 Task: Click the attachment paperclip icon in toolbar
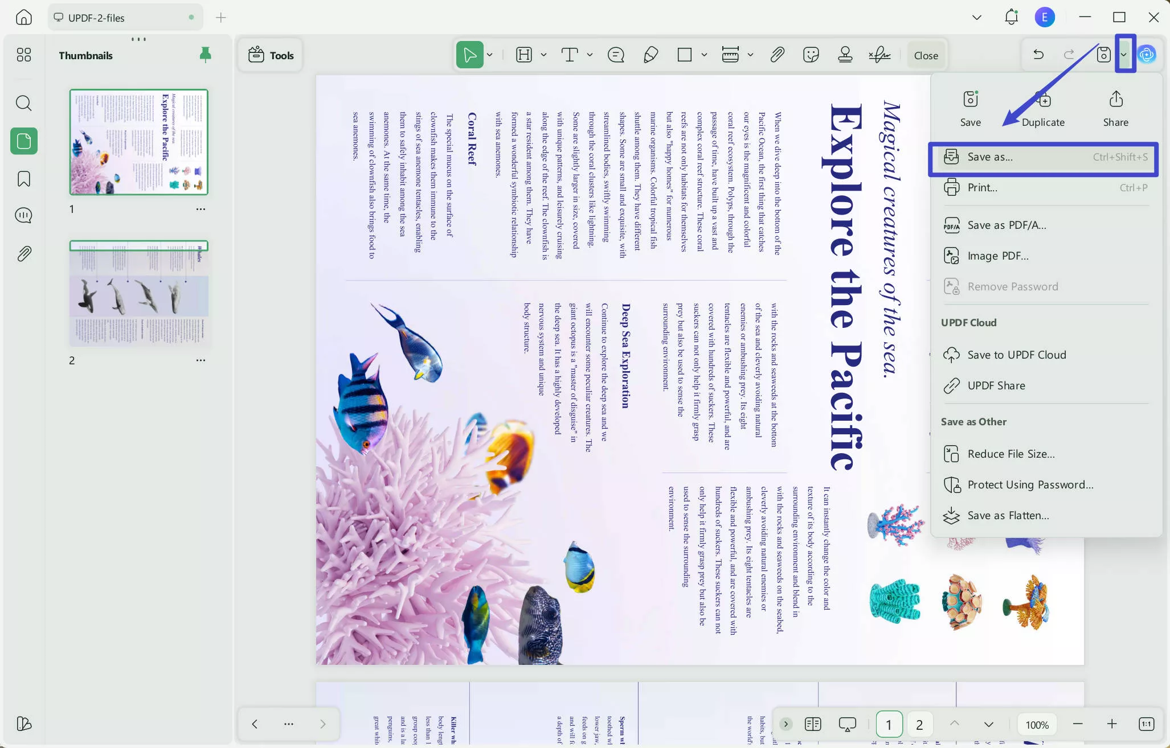(777, 55)
